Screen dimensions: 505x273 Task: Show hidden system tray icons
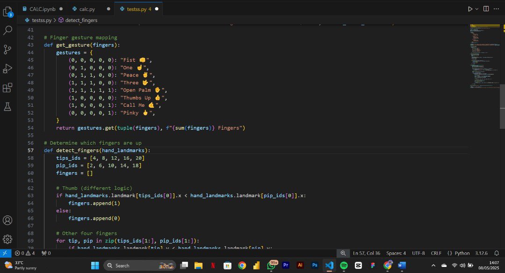433,265
